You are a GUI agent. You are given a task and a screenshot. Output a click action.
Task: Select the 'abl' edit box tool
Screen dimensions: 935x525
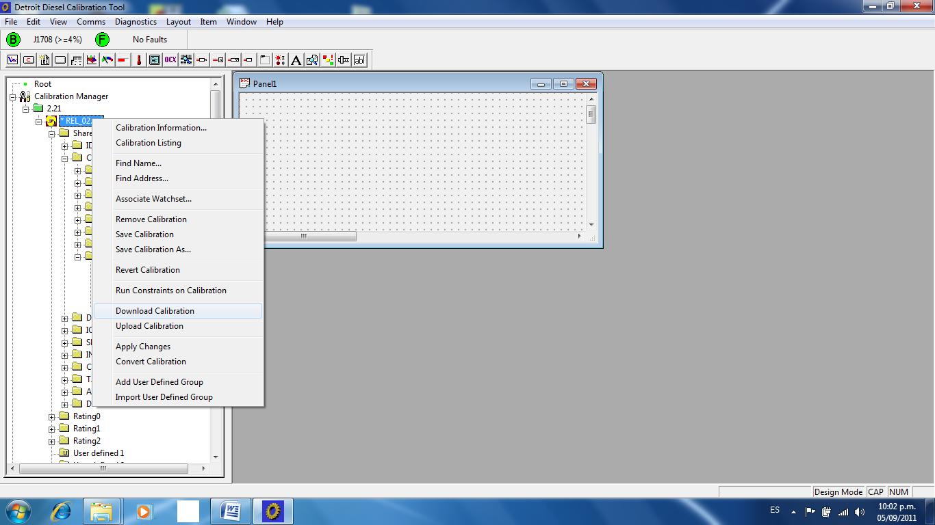coord(359,59)
